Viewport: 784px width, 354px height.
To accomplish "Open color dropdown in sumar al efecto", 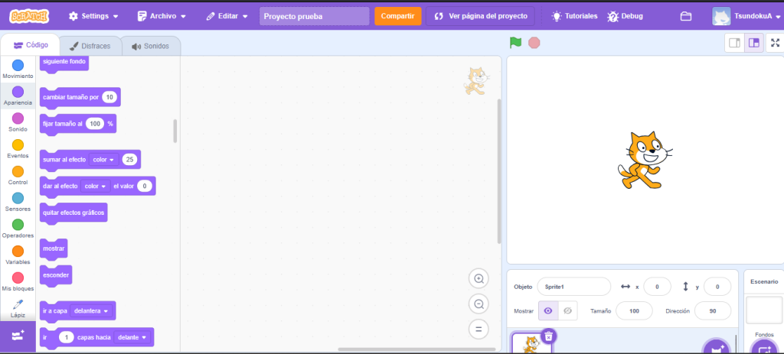I will coord(103,160).
